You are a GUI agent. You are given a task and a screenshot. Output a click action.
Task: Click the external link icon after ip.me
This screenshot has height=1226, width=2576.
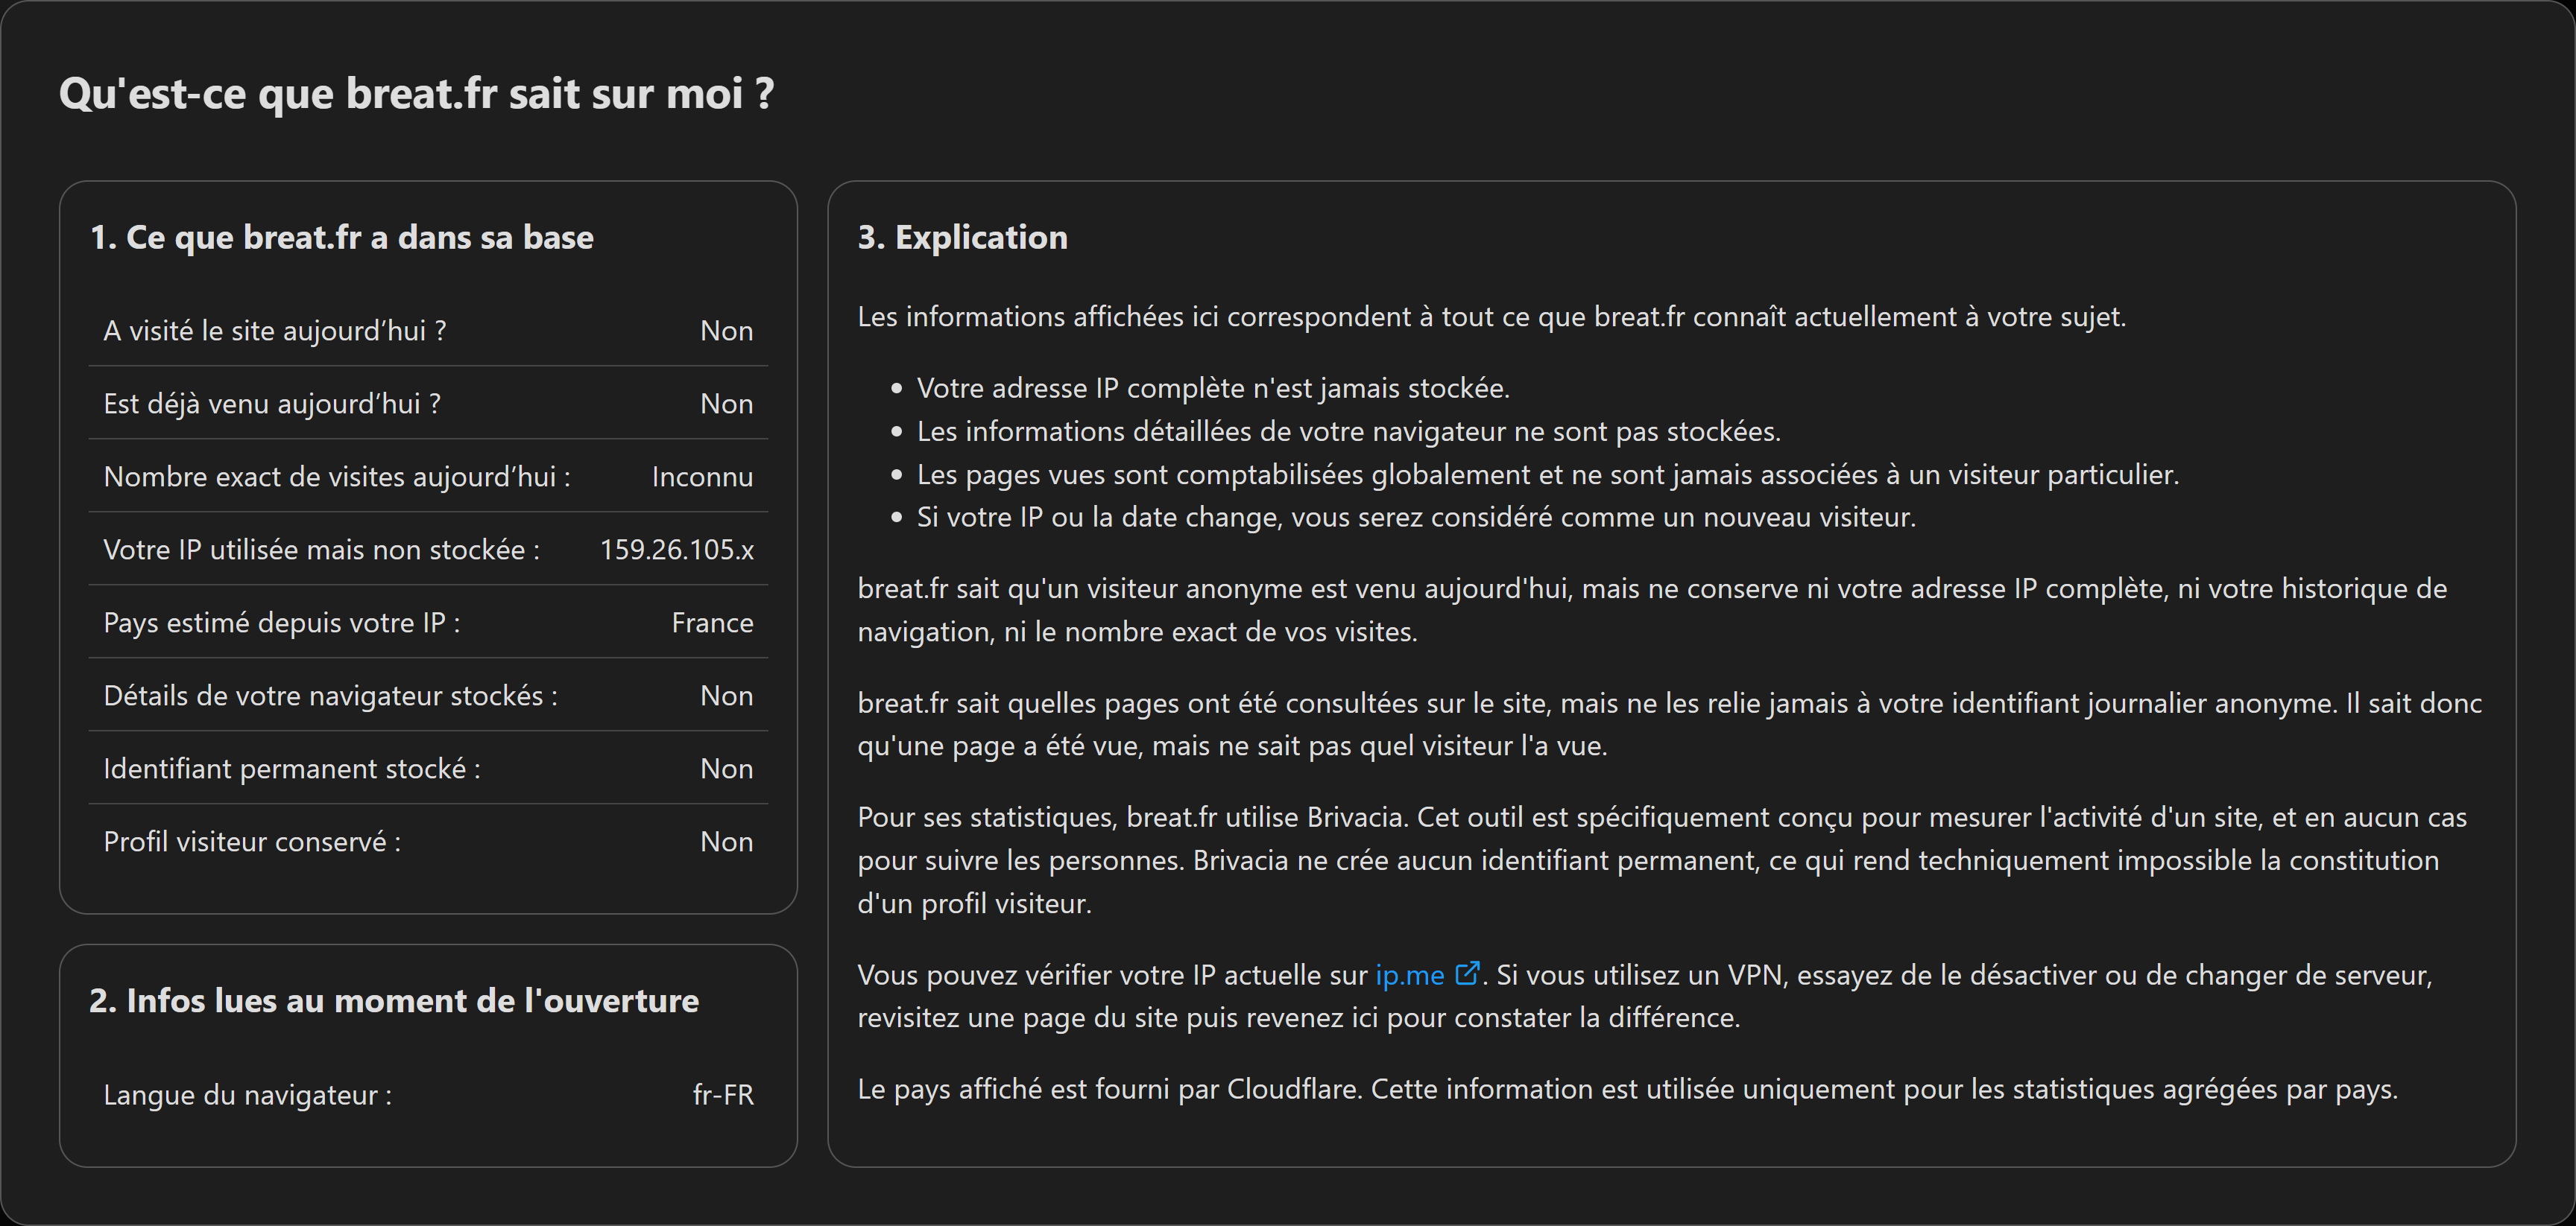[x=1467, y=974]
